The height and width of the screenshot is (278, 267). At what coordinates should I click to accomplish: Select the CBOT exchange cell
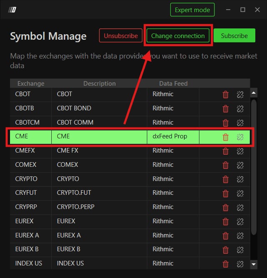[x=30, y=94]
